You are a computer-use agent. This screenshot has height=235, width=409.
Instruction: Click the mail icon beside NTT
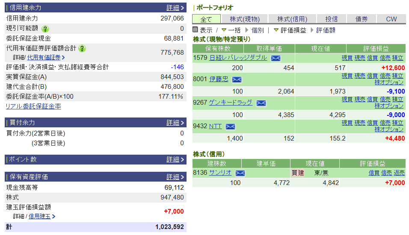(230, 126)
